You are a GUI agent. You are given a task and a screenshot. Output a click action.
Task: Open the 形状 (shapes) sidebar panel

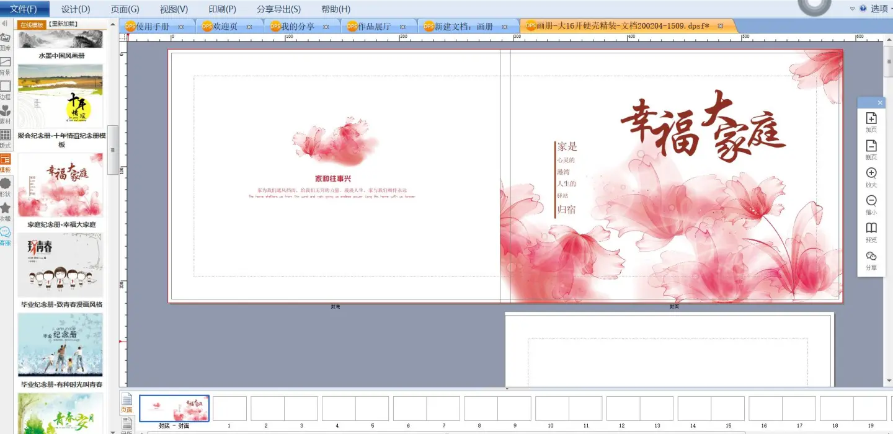click(5, 187)
